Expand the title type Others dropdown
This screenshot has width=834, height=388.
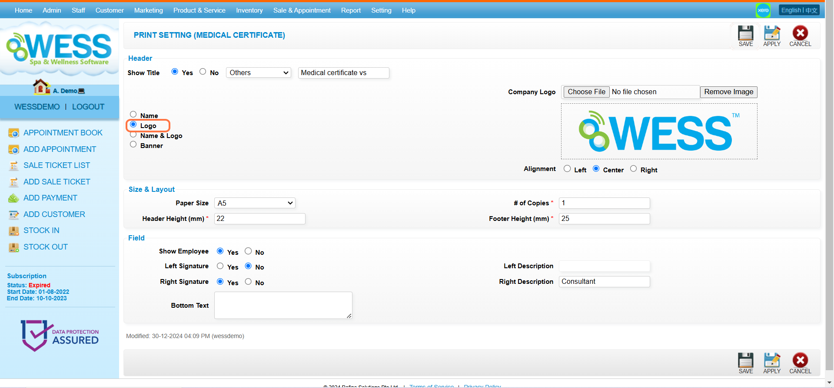point(259,73)
